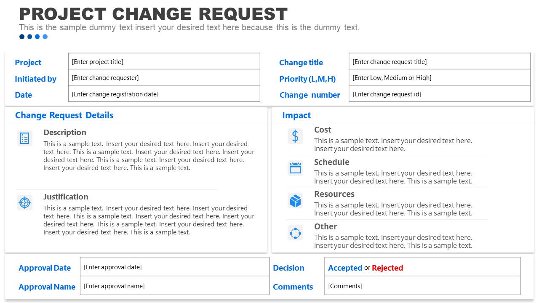This screenshot has height=303, width=539.
Task: Click the Enter change request title field
Action: pyautogui.click(x=439, y=61)
